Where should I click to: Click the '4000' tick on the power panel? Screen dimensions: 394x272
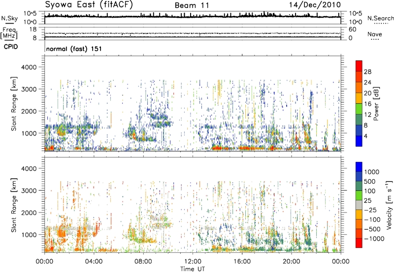click(29, 67)
